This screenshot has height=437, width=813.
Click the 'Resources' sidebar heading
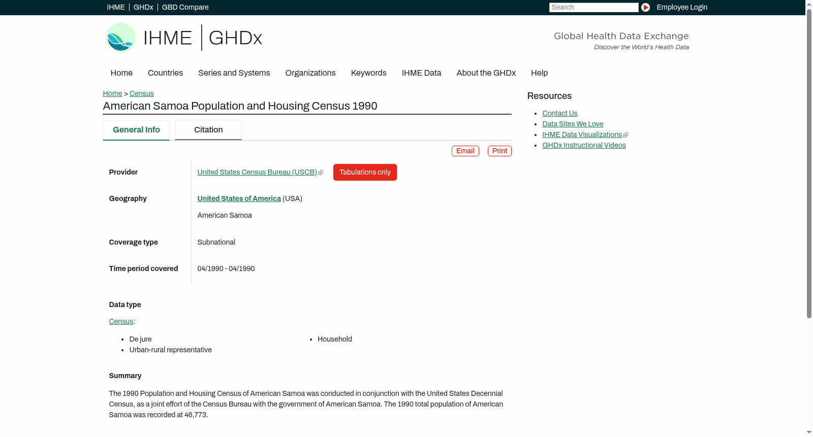[x=549, y=96]
